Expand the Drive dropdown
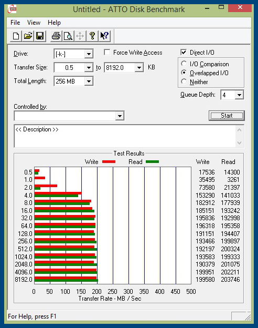This screenshot has height=328, width=258. (x=89, y=54)
